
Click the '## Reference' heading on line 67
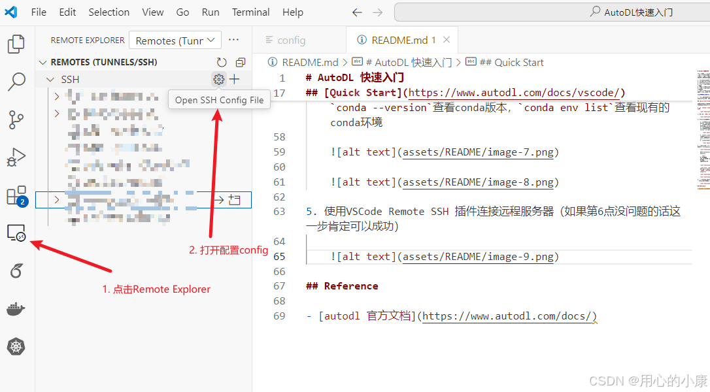click(x=342, y=286)
